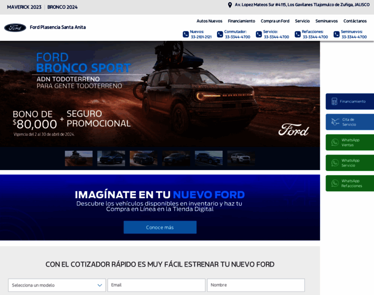Call Refacciones phone number 33-3344-4700
This screenshot has height=295, width=374.
(315, 37)
